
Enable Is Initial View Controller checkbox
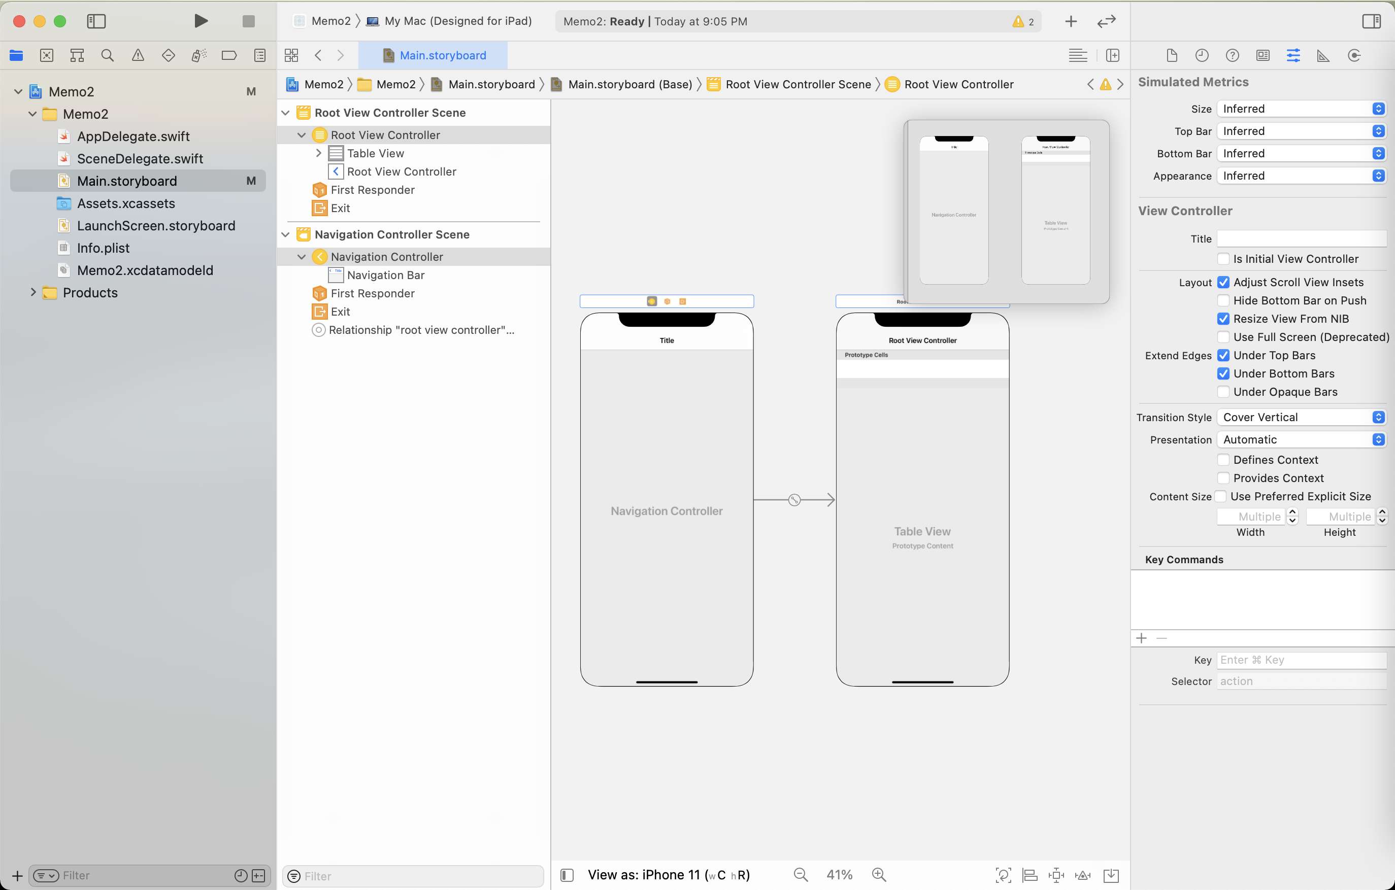[x=1223, y=259]
